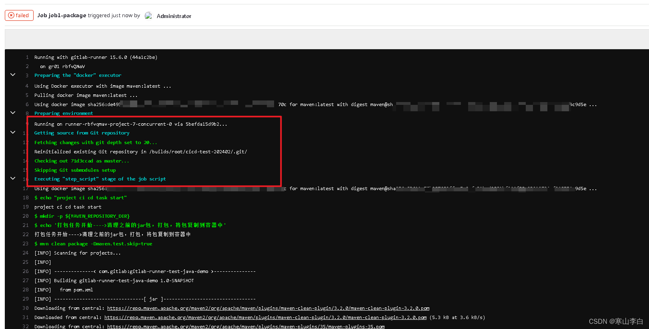The height and width of the screenshot is (329, 649).
Task: Click Fetching changes with git depth line
Action: [x=96, y=142]
